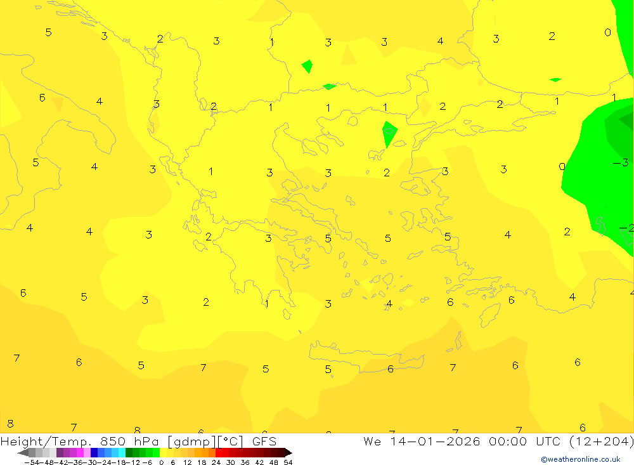This screenshot has height=465, width=634.
Task: Pick the darkest green legend swatch
Action: (x=129, y=453)
